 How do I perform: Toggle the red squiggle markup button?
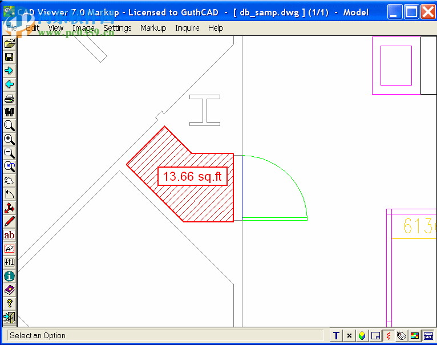pyautogui.click(x=389, y=336)
